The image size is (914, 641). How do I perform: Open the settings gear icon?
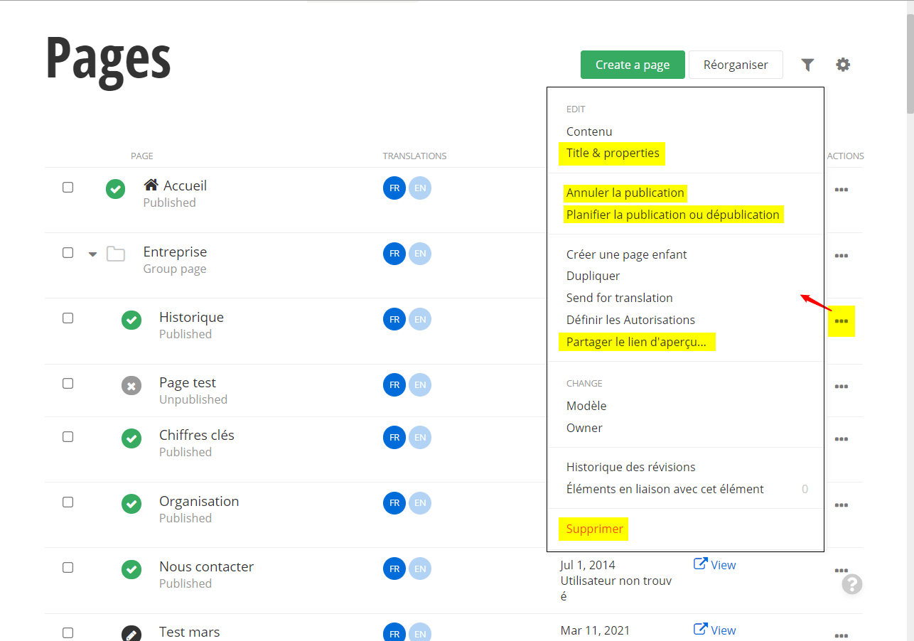pyautogui.click(x=843, y=65)
